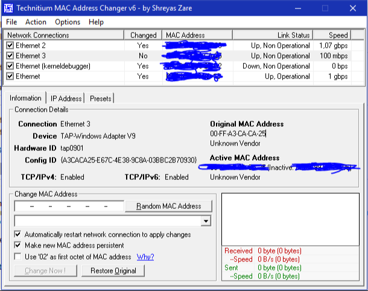The width and height of the screenshot is (368, 291).
Task: Minimize the MAC Address Changer window
Action: coord(298,8)
